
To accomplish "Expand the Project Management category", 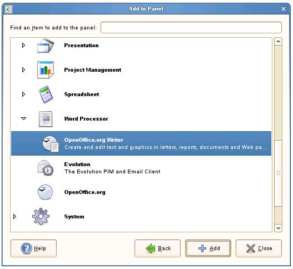I will pyautogui.click(x=23, y=70).
